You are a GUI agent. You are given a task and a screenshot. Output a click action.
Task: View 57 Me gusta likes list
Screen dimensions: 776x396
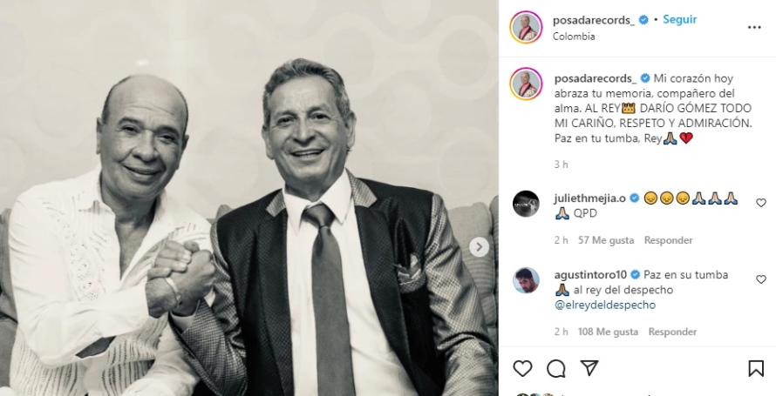pos(606,240)
